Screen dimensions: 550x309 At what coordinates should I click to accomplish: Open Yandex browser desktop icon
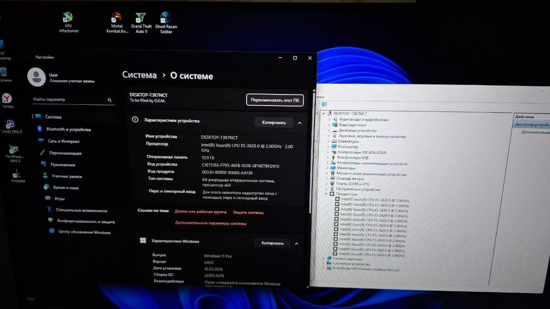pos(7,100)
